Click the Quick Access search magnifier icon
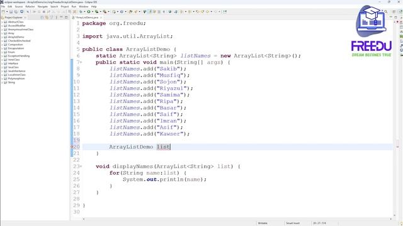The image size is (403, 226). pyautogui.click(x=386, y=11)
